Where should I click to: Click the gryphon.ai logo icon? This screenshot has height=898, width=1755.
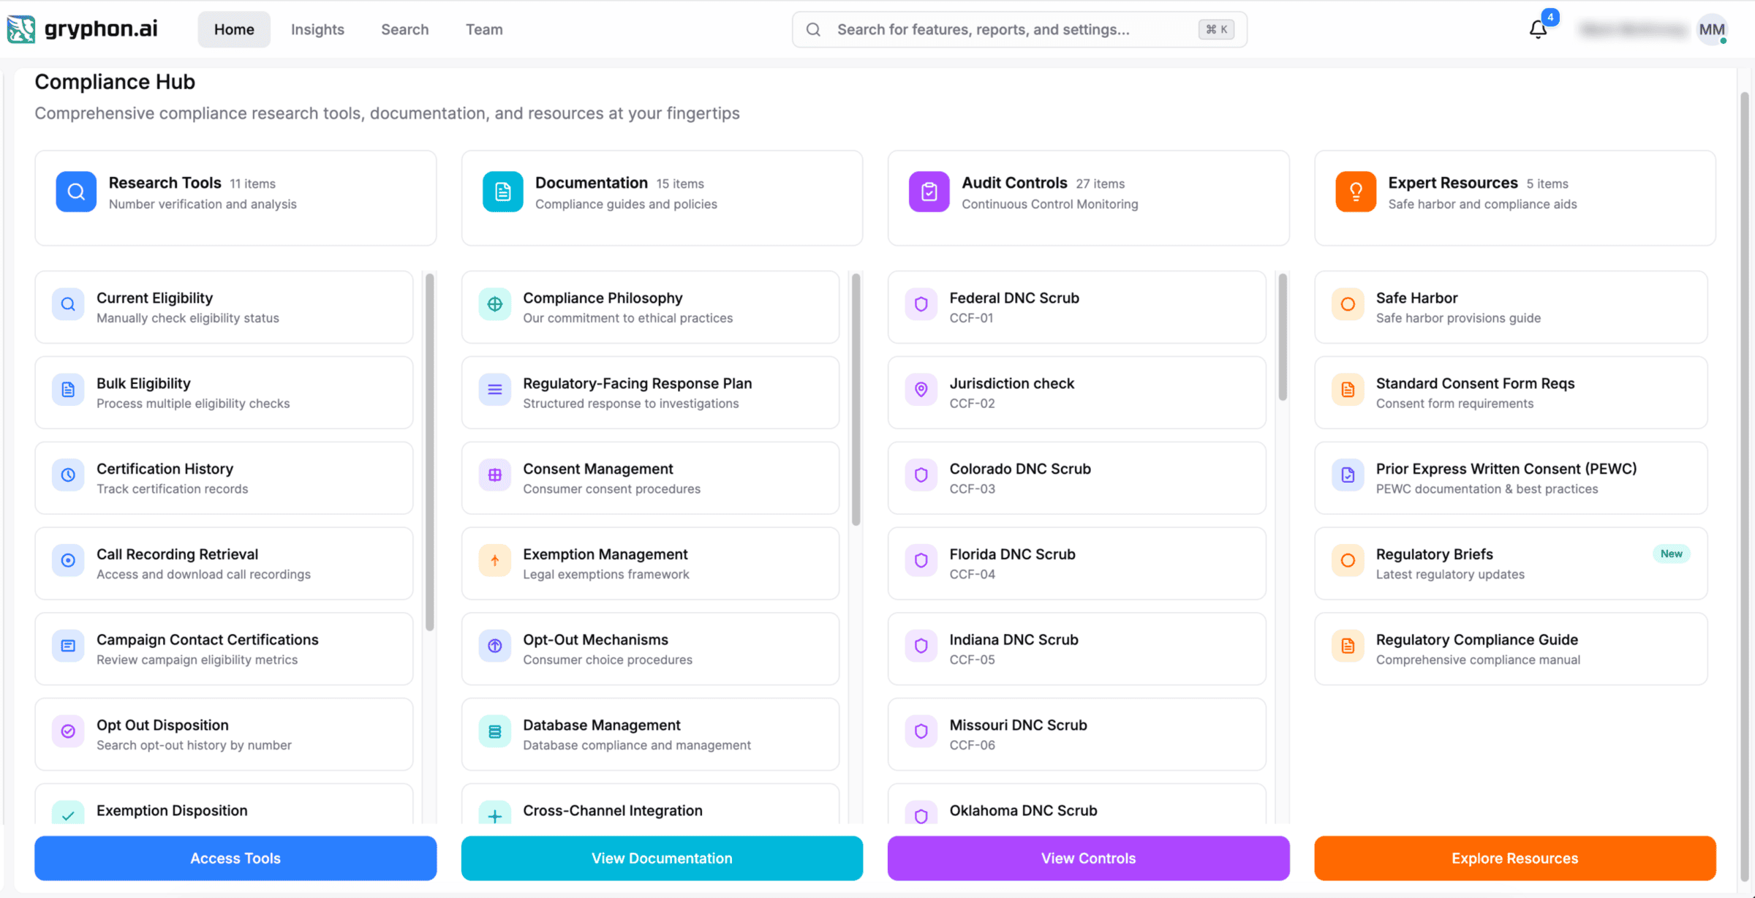coord(20,29)
